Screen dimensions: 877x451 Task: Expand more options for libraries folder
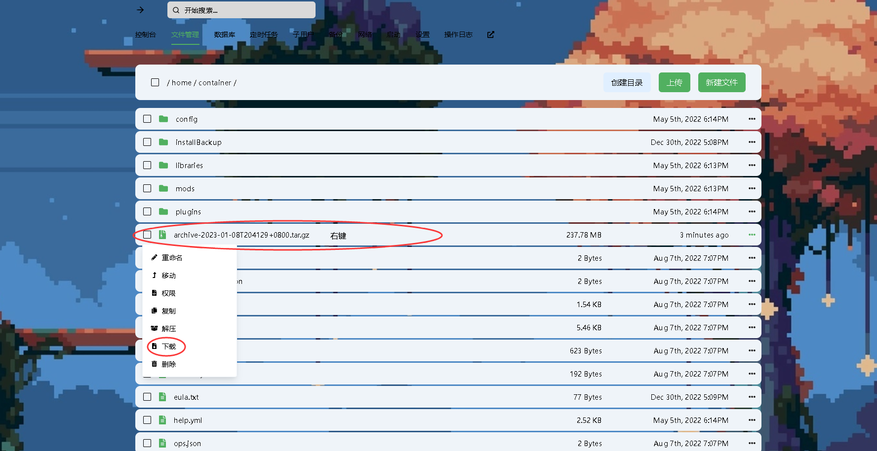pos(752,165)
